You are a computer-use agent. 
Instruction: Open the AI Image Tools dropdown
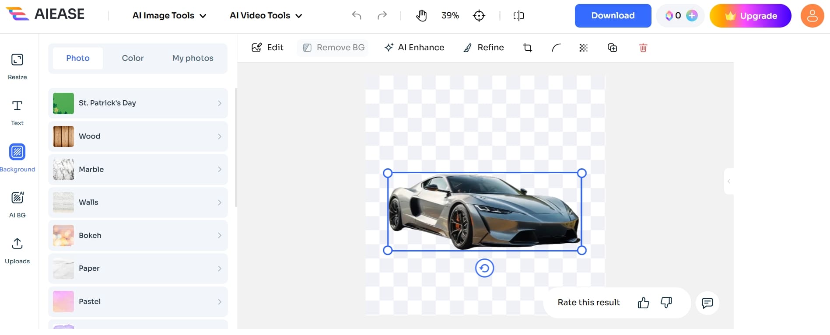point(169,16)
